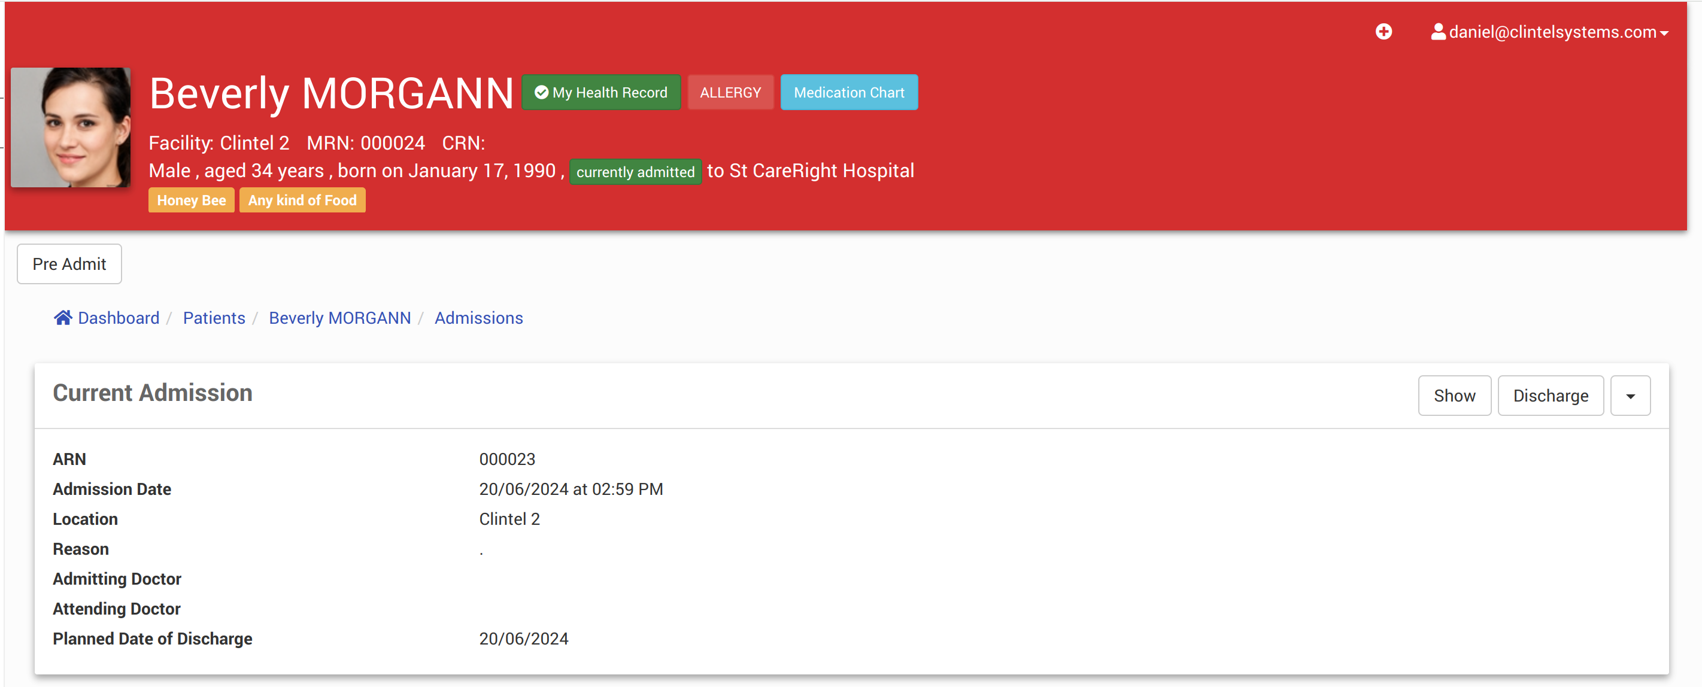
Task: Click the My Health Record checkmark icon
Action: click(x=541, y=93)
